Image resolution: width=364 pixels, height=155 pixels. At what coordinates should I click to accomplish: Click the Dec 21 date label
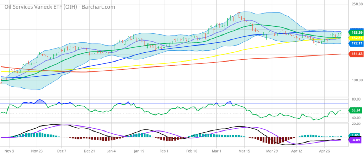point(90,151)
